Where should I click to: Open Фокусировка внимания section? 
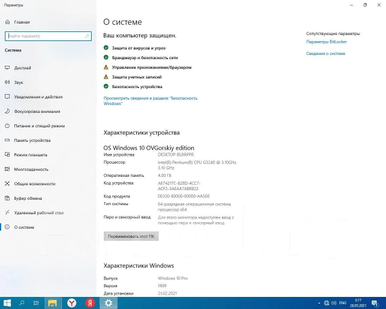pyautogui.click(x=48, y=112)
